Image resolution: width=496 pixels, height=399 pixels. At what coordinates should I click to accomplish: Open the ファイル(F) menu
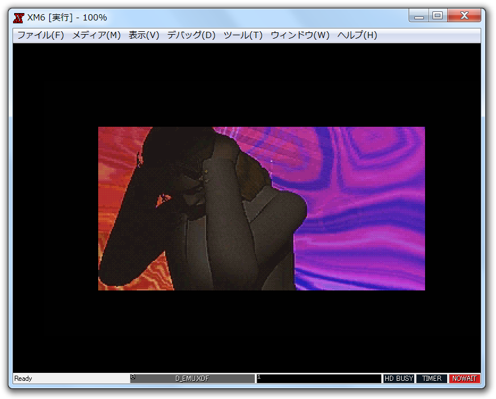click(x=40, y=35)
